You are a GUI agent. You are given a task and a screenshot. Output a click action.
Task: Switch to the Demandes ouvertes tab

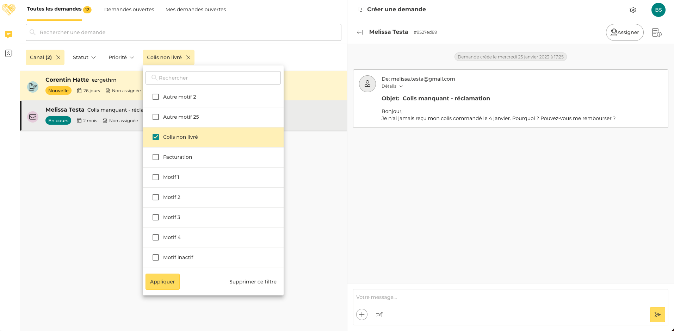[x=129, y=10]
